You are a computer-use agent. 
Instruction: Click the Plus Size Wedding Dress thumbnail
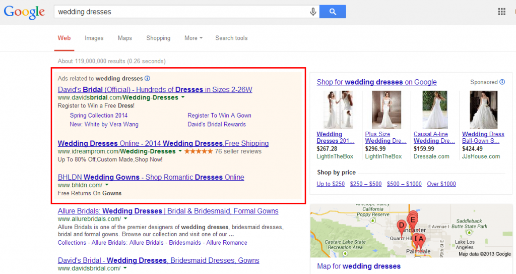[x=386, y=110]
